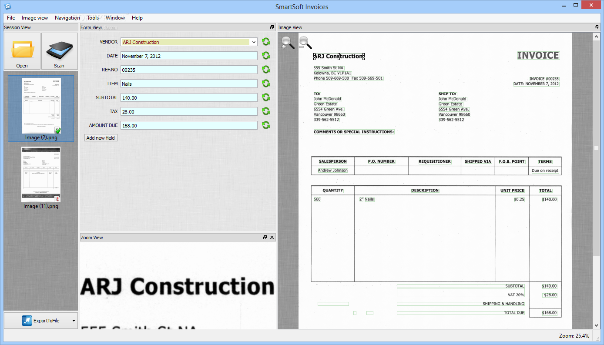Undock the Form View panel
The width and height of the screenshot is (604, 345).
[x=272, y=27]
